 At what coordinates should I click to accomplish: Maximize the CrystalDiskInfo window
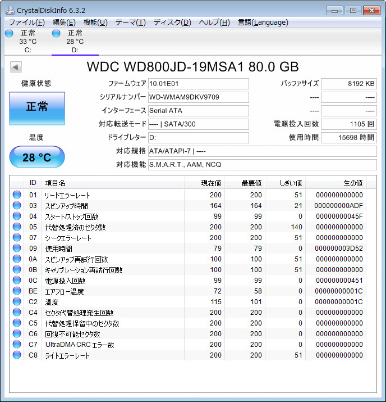353,11
